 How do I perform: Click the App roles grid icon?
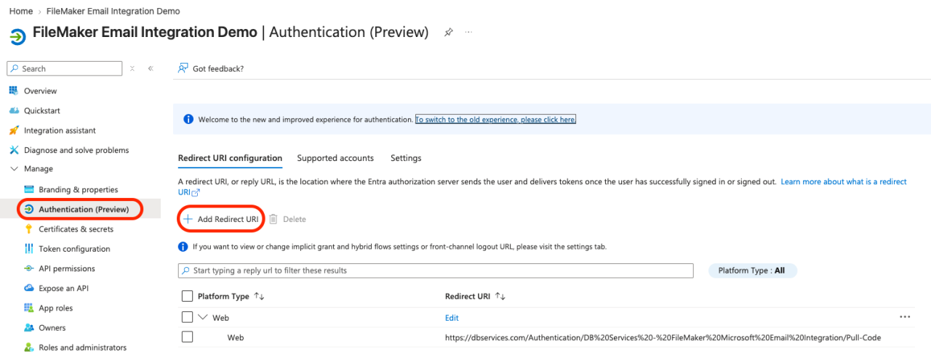(29, 308)
